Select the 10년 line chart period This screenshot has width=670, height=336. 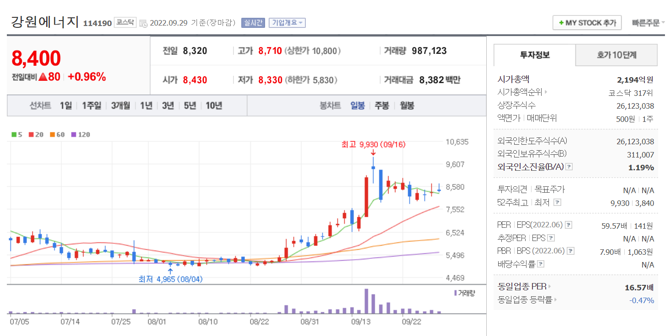[214, 105]
